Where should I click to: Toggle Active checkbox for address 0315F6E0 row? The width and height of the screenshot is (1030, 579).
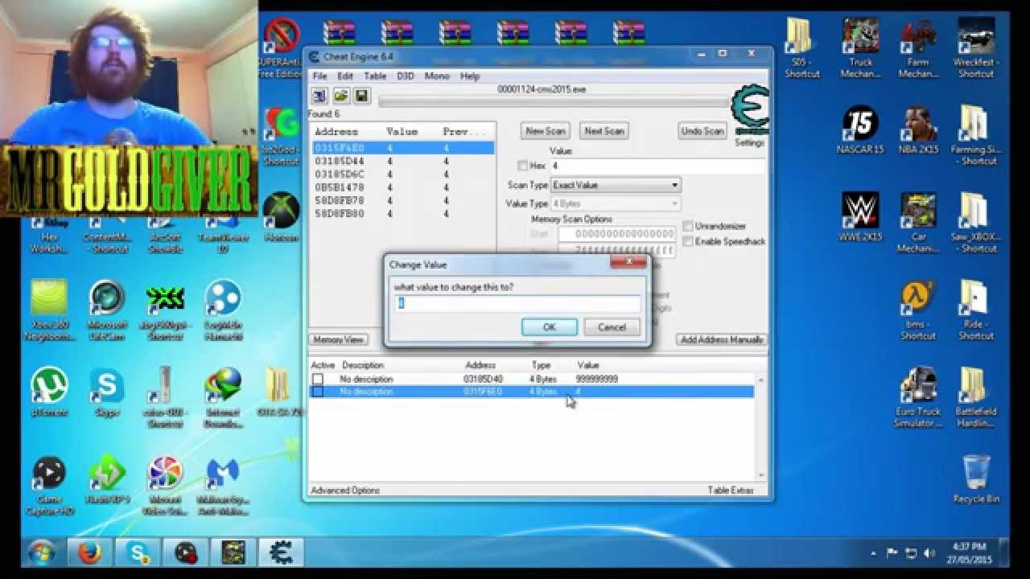pos(318,392)
